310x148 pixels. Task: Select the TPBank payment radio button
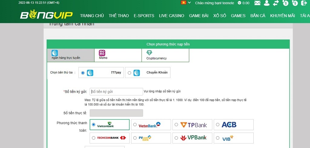click(x=176, y=124)
